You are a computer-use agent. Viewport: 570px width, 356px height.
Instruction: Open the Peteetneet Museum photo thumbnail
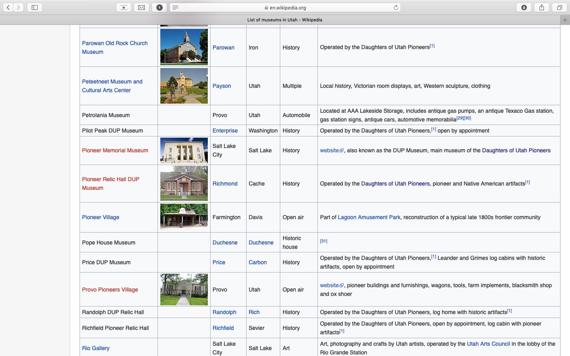(184, 86)
